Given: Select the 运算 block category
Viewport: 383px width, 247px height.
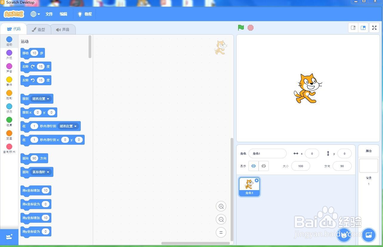Looking at the screenshot, I should [9, 122].
